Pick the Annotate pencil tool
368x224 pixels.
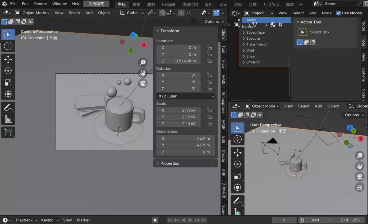tap(8, 107)
